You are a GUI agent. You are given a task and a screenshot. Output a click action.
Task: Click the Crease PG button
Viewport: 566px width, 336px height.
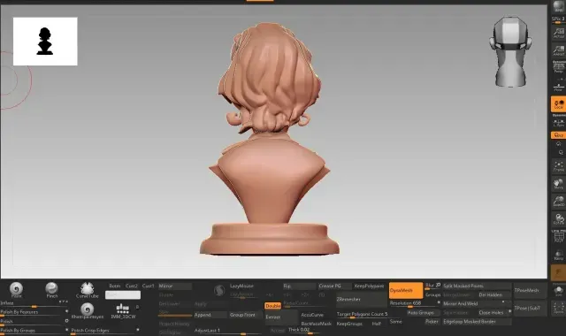pos(334,286)
